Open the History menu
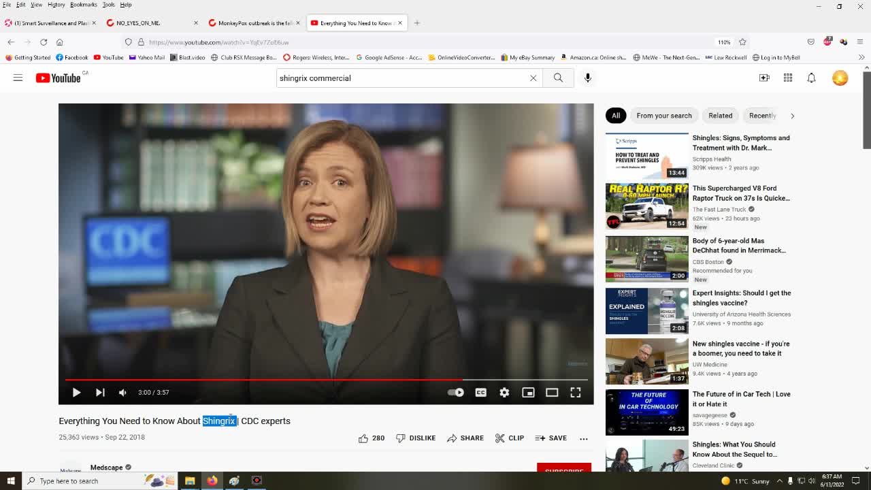 [x=56, y=5]
